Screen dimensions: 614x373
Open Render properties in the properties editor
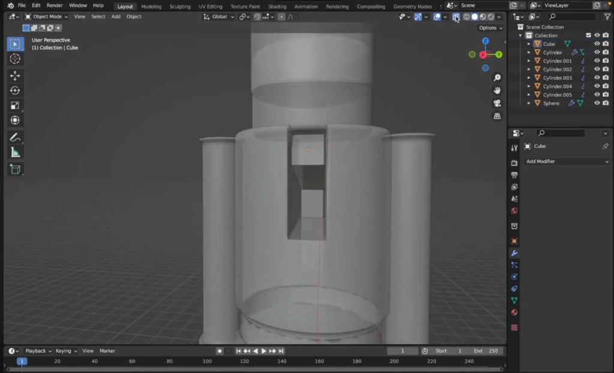513,162
